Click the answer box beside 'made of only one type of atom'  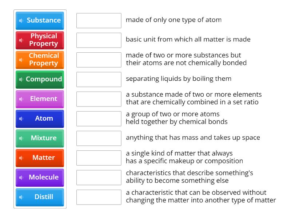pyautogui.click(x=99, y=20)
